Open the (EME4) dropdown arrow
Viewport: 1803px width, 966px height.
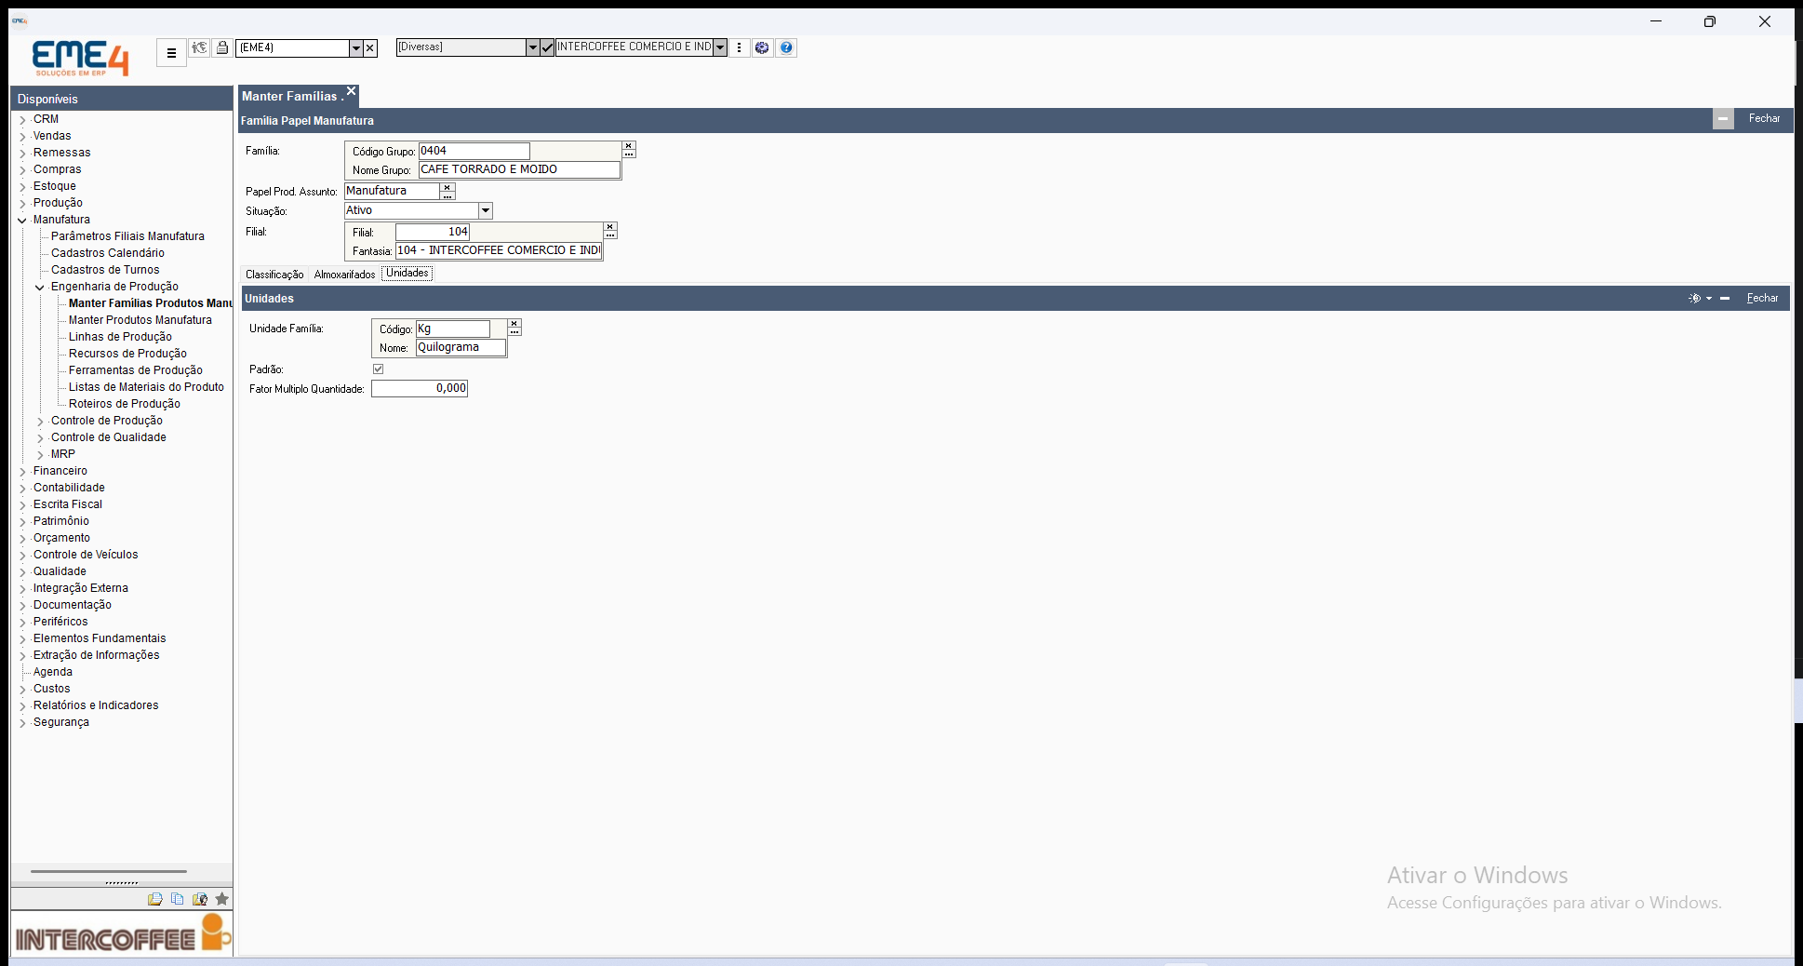(x=355, y=47)
